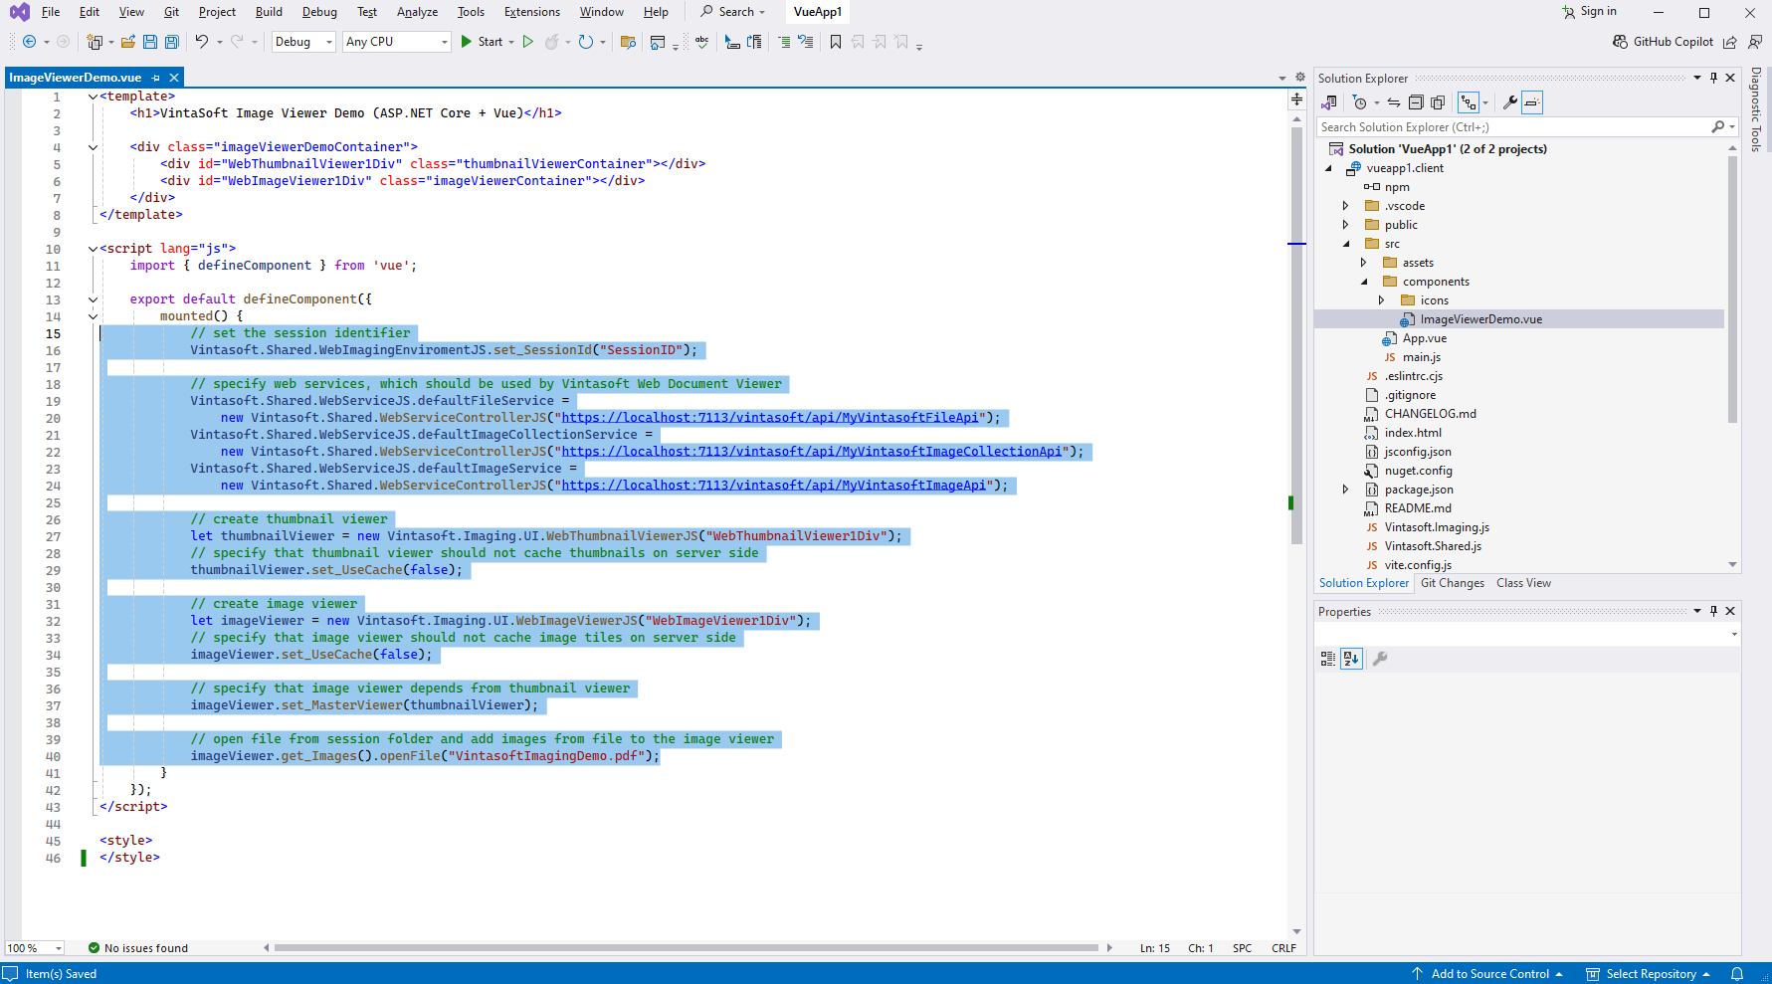
Task: Collapse the components folder node
Action: (x=1364, y=282)
